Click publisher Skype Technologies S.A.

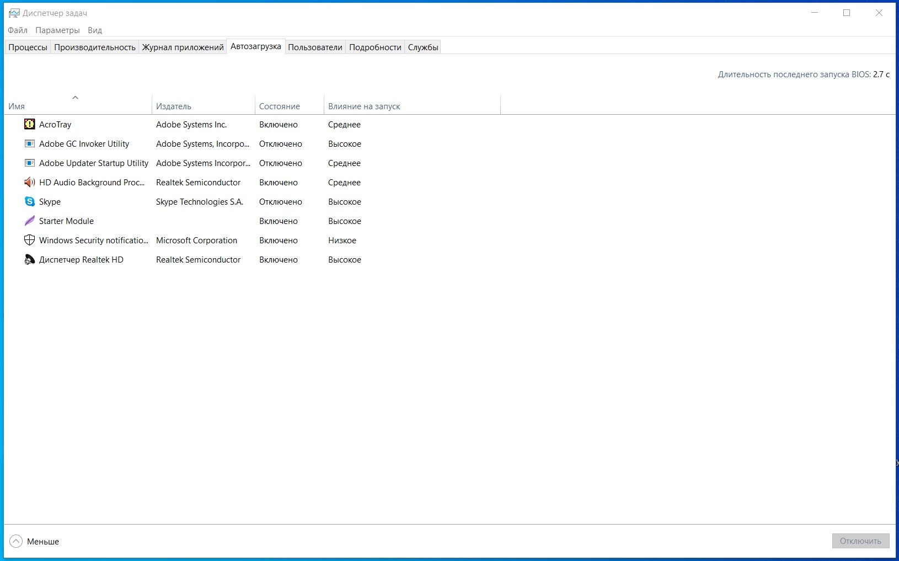(200, 202)
